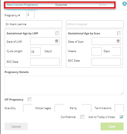Image resolution: width=127 pixels, height=134 pixels.
Task: Enable the IVF Pregnancy checkbox
Action: (x=30, y=99)
